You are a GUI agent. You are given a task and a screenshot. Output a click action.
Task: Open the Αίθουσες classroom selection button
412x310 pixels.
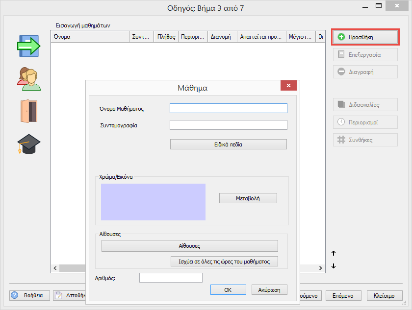click(x=189, y=246)
